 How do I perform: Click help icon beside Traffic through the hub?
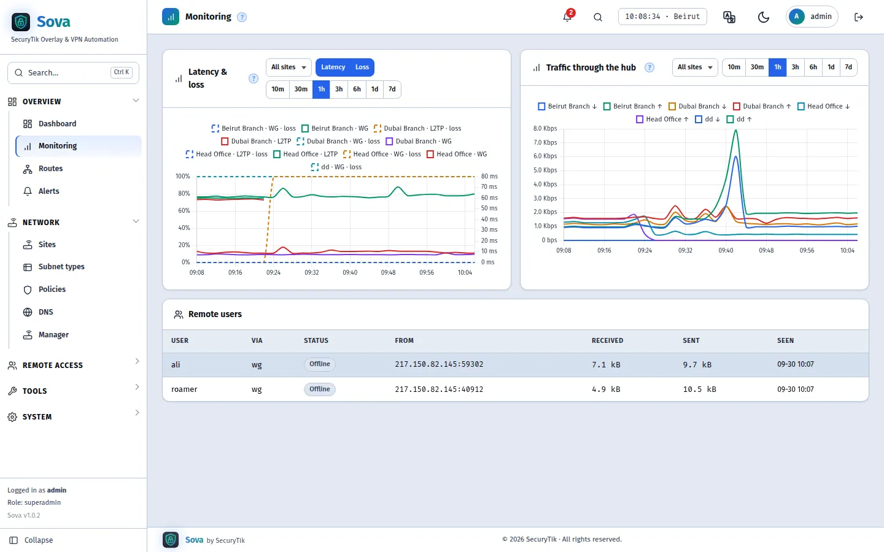[x=649, y=67]
